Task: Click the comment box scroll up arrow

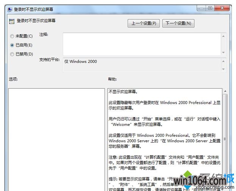Action: pyautogui.click(x=223, y=36)
